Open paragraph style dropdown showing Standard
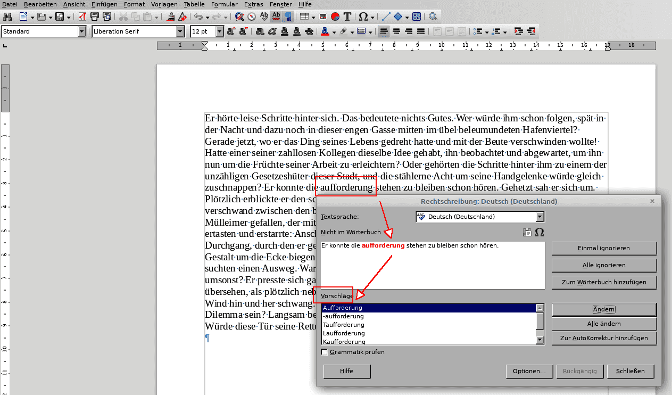Viewport: 672px width, 395px height. click(82, 31)
